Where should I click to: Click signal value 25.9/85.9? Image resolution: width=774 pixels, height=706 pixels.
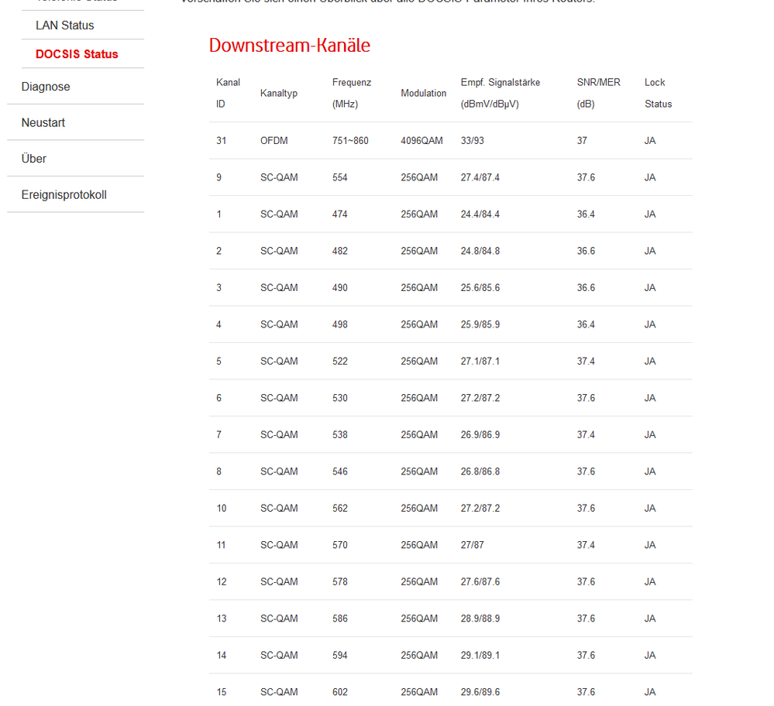coord(480,324)
